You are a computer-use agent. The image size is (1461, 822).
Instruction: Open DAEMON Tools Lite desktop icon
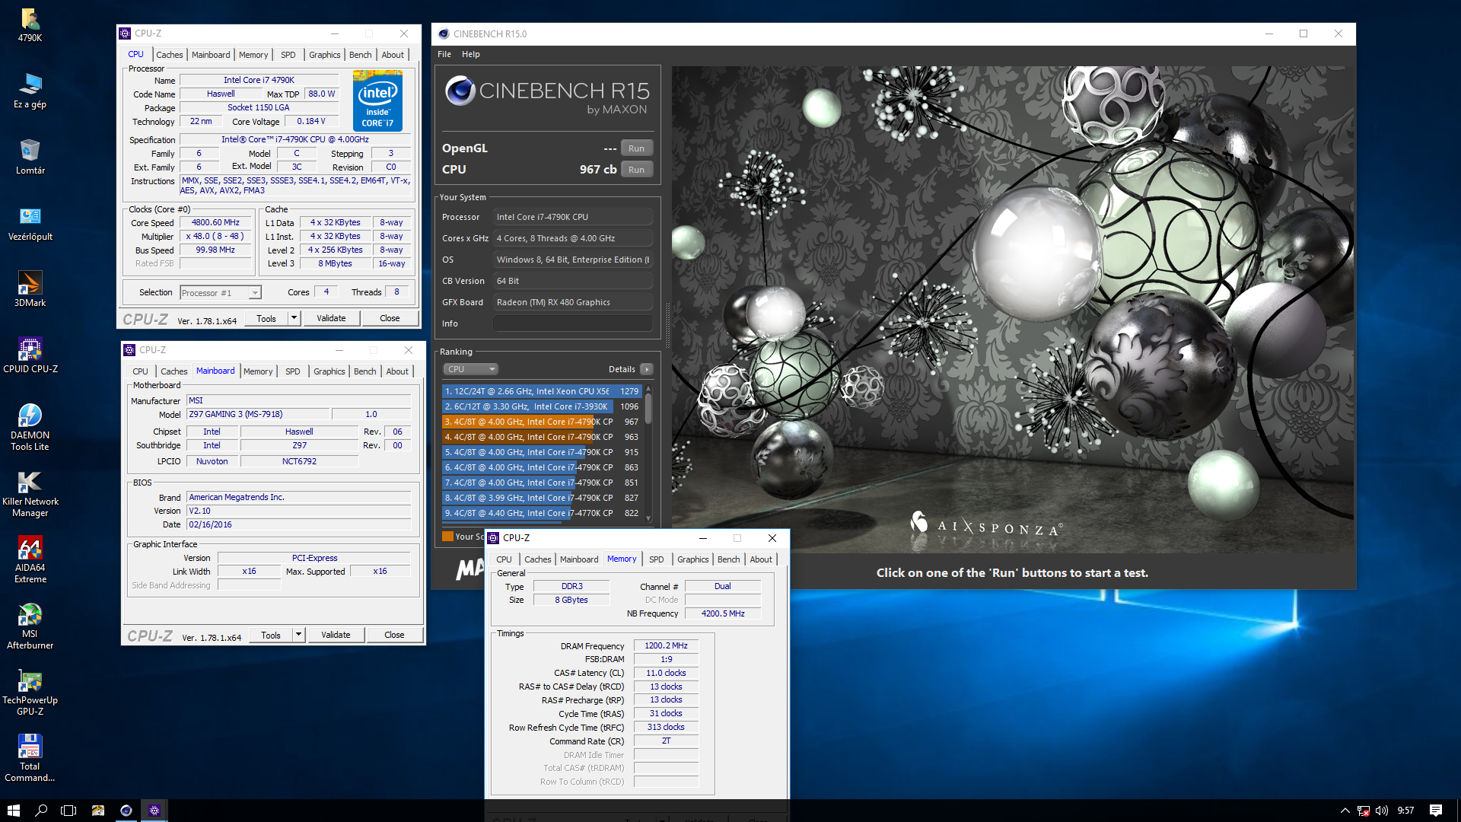[x=30, y=428]
